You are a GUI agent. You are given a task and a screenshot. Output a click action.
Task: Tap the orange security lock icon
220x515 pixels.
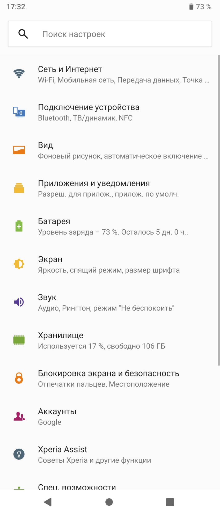(x=19, y=378)
